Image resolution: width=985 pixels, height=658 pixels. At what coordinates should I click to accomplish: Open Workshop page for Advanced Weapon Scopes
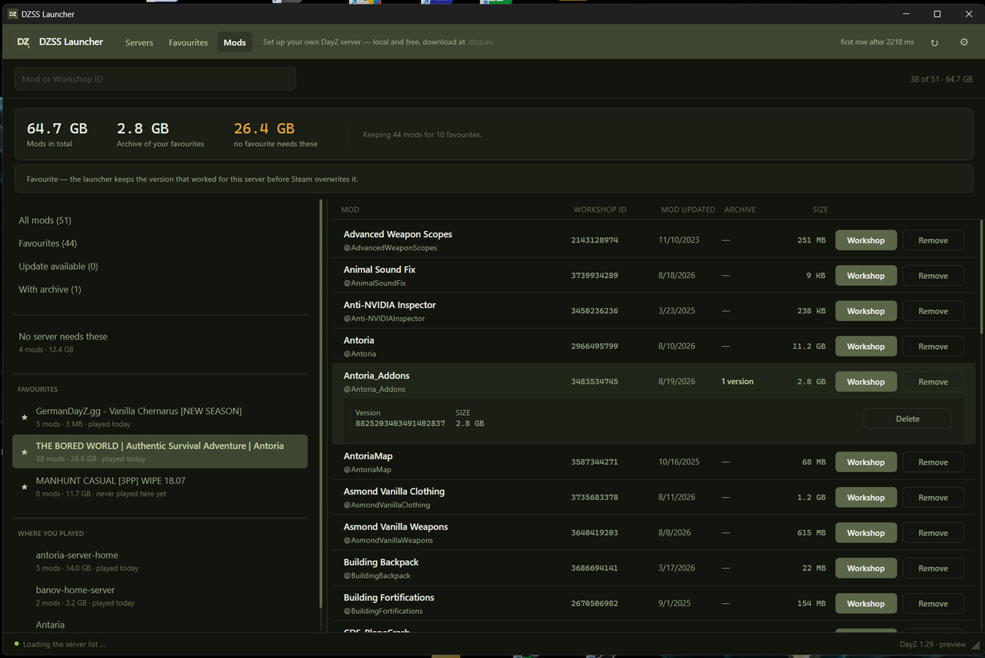(866, 240)
